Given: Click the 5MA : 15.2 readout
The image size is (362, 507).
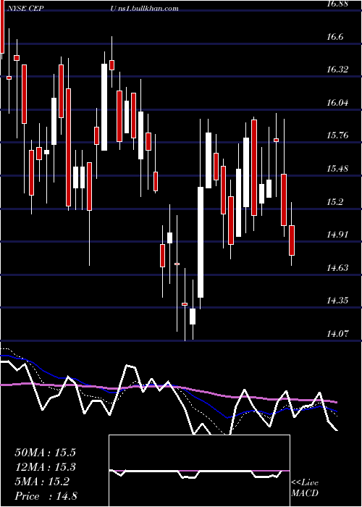Looking at the screenshot, I should 42,482.
